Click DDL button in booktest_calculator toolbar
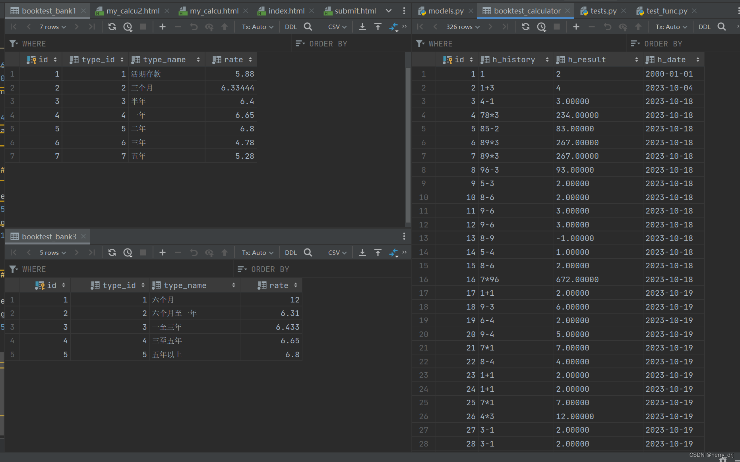Screen dimensions: 740x462 click(x=705, y=27)
